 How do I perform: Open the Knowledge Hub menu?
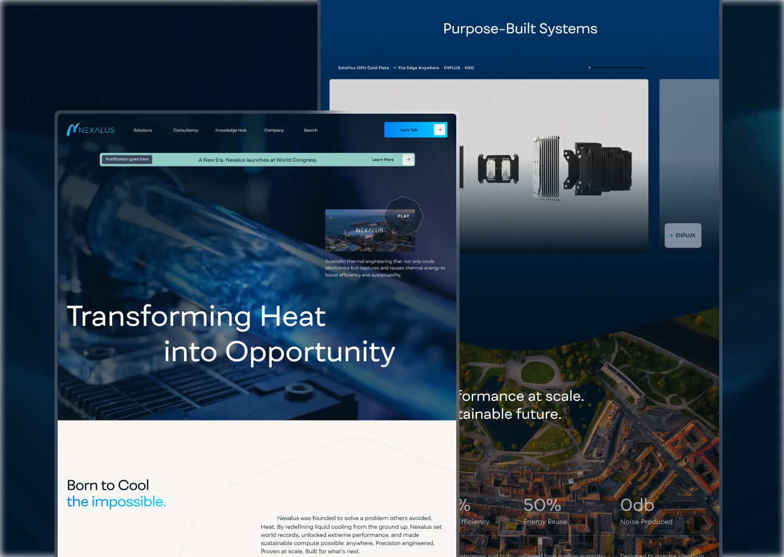231,130
